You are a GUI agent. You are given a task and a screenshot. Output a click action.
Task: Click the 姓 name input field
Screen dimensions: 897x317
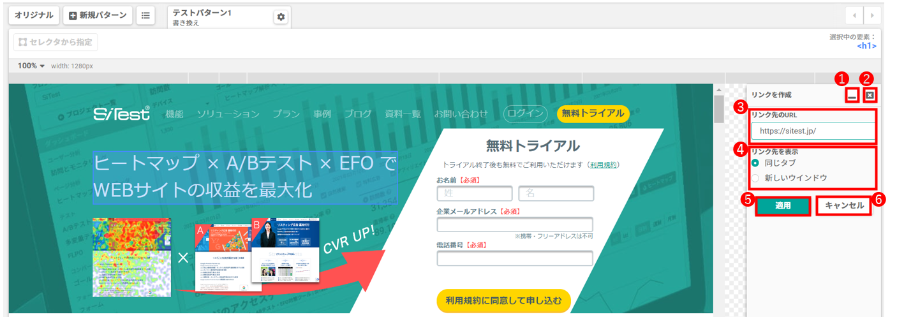475,193
